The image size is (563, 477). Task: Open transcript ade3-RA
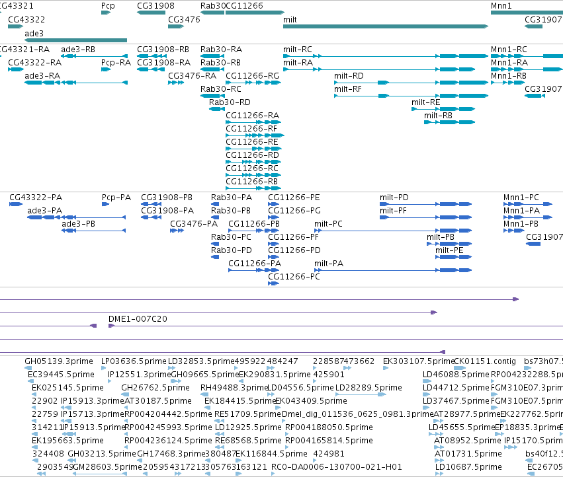[42, 76]
